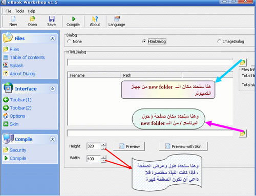Collapse the Files sidebar panel
Image resolution: width=256 pixels, height=196 pixels.
(x=53, y=38)
